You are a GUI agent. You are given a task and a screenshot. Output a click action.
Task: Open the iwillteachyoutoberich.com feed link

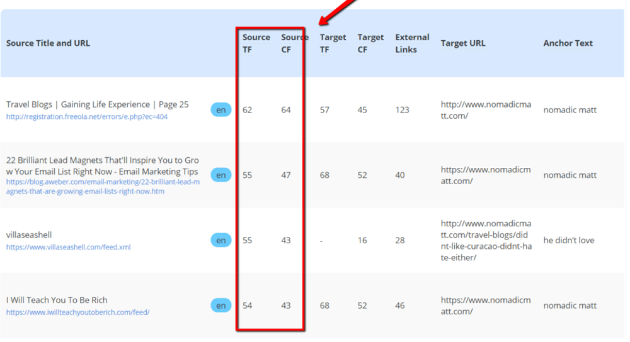click(x=78, y=312)
